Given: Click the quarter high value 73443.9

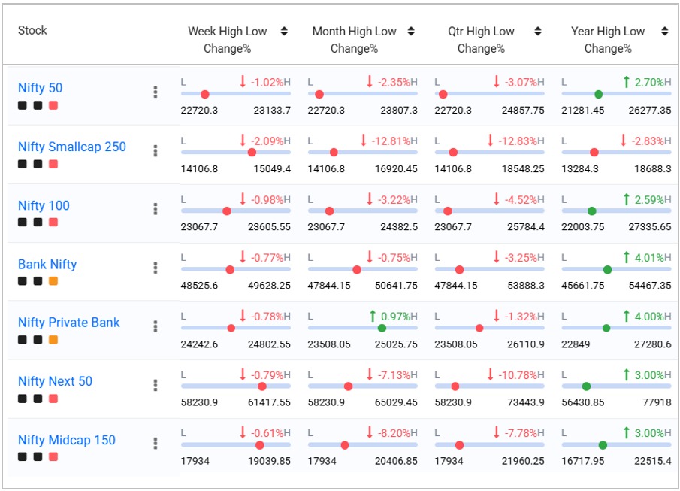Looking at the screenshot, I should click(526, 402).
